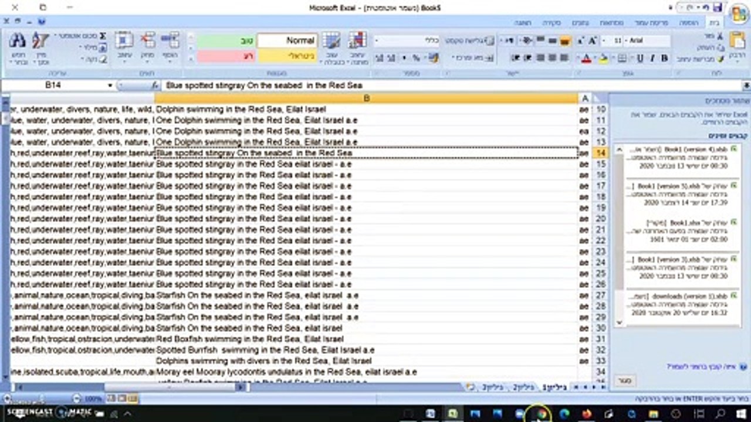Toggle Wrap Text (גלישת טקסט)
This screenshot has width=751, height=422.
click(x=469, y=40)
